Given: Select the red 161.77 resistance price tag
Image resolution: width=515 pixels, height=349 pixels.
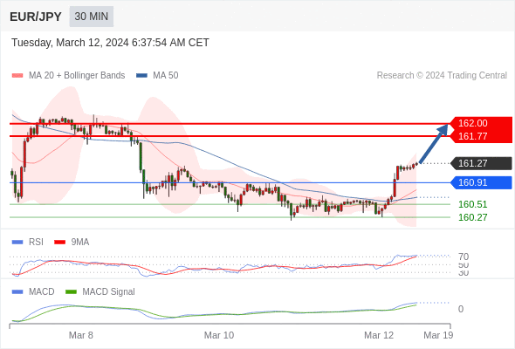Looking at the screenshot, I should (x=481, y=136).
